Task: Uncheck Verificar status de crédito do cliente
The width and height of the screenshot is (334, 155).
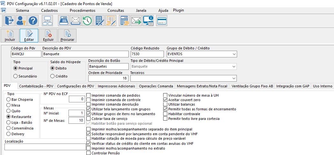Action: tap(88, 144)
